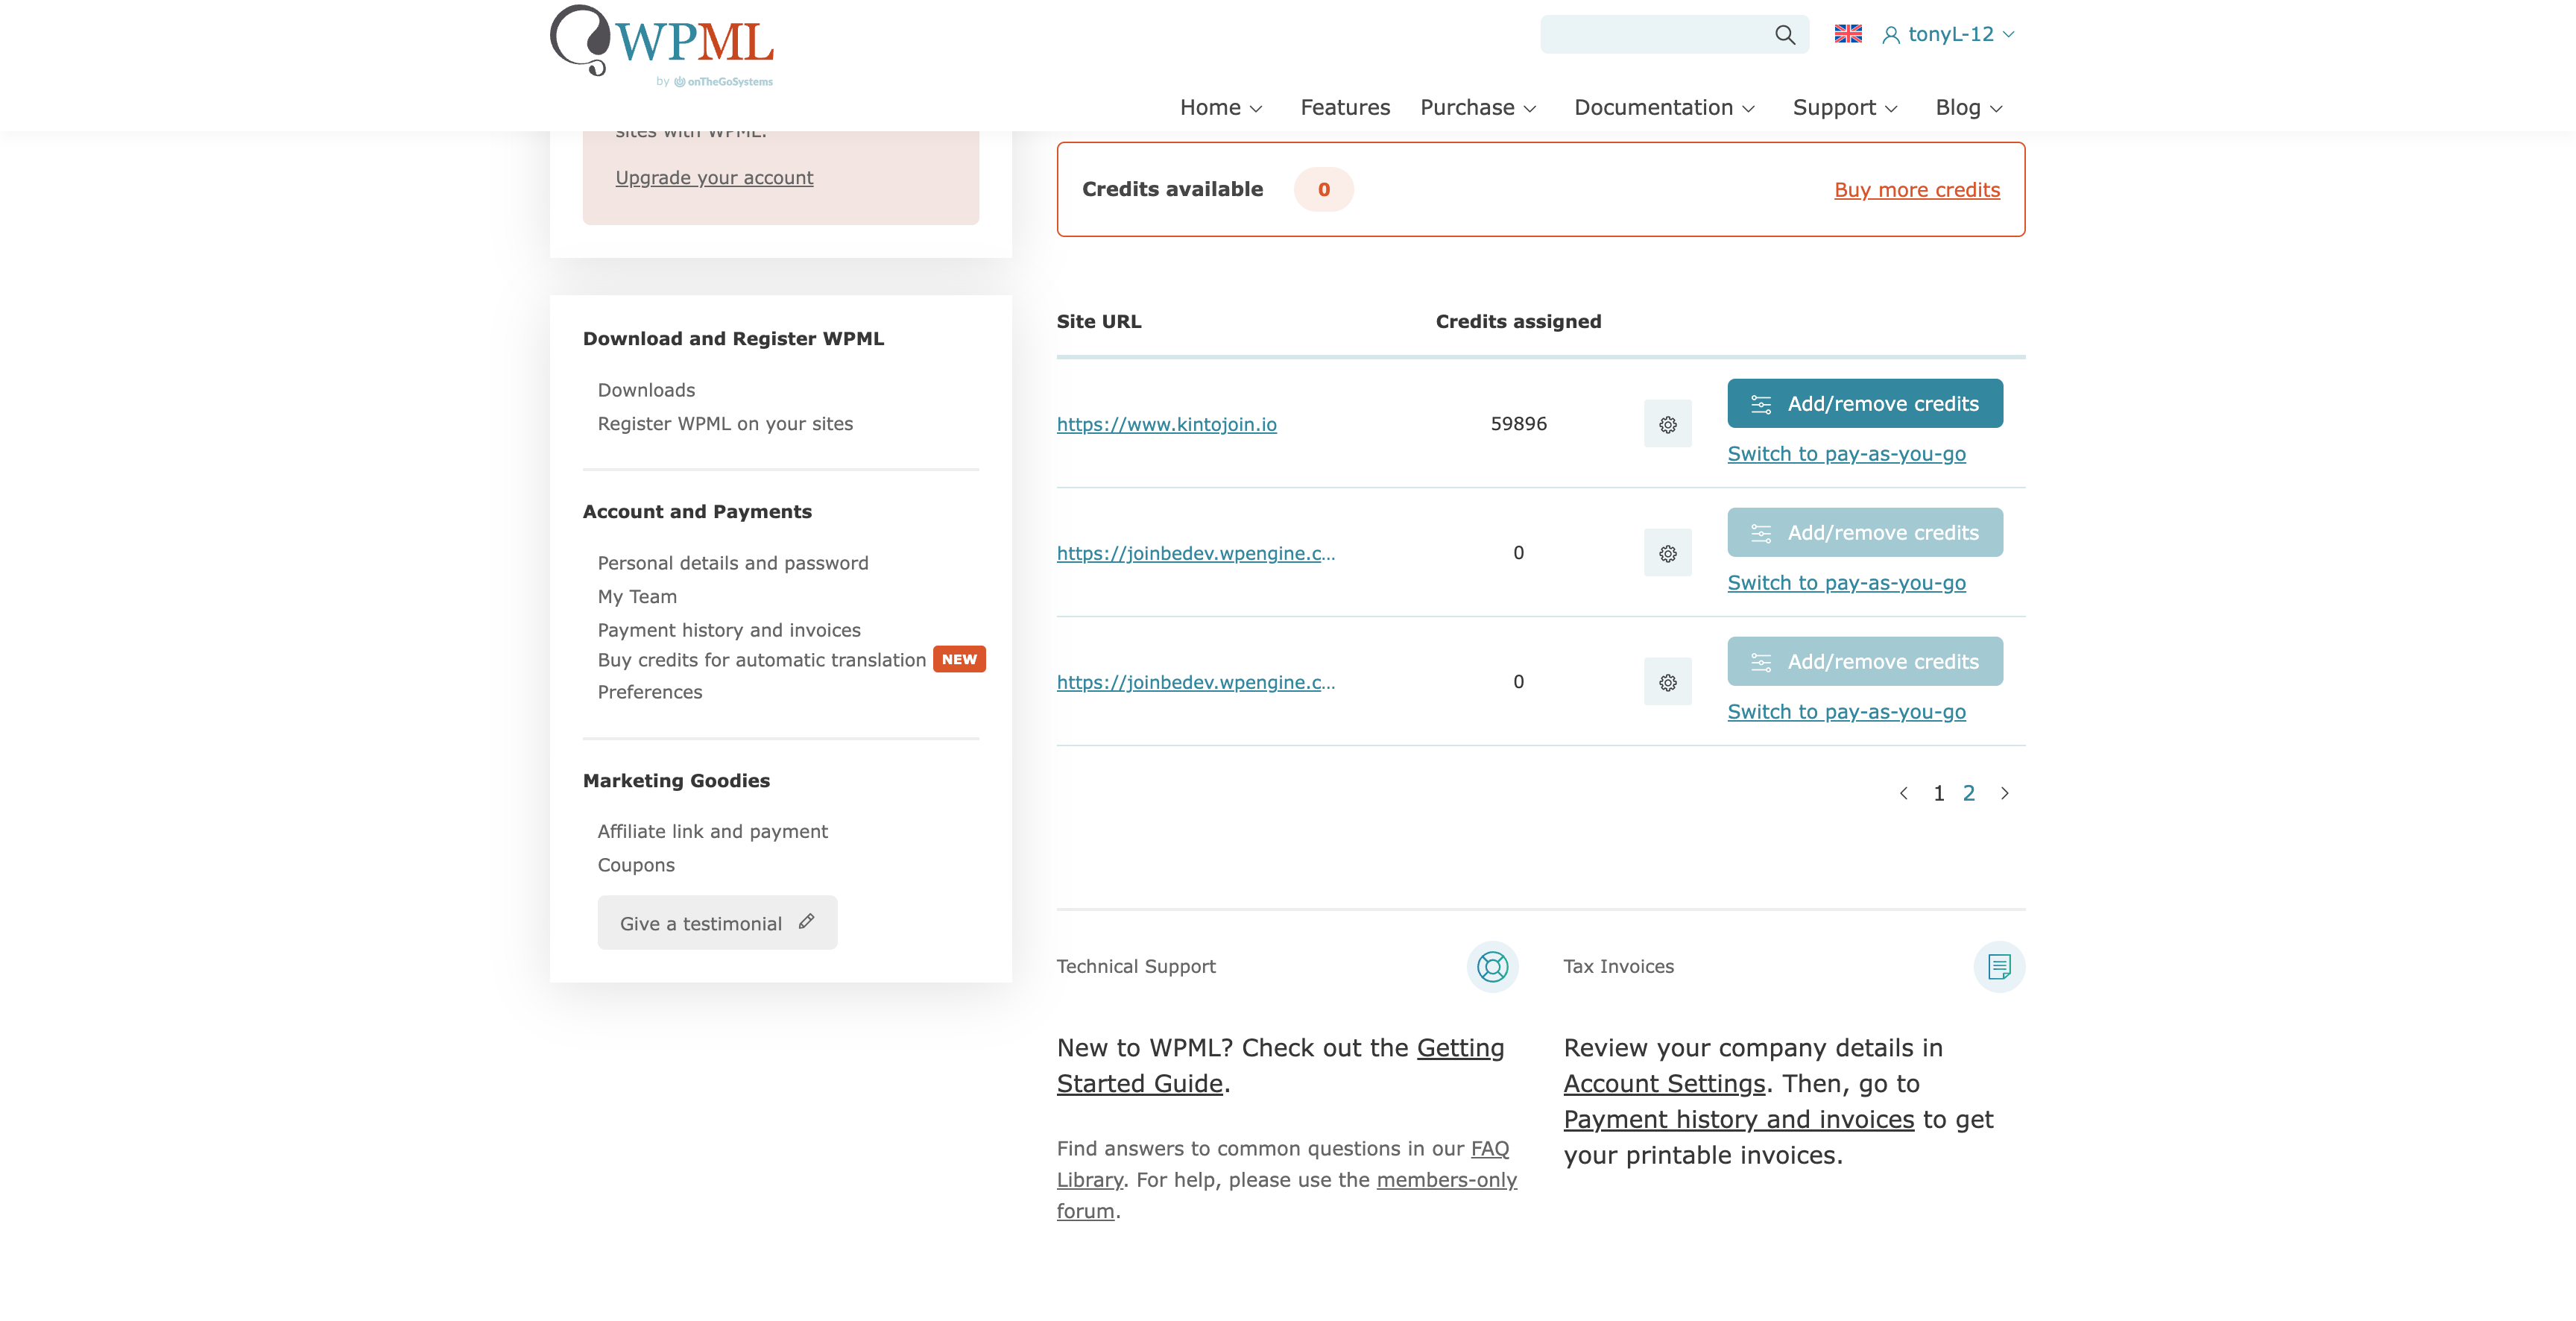Click Add/remove credits for kintojoin.io
This screenshot has width=2576, height=1321.
1865,404
